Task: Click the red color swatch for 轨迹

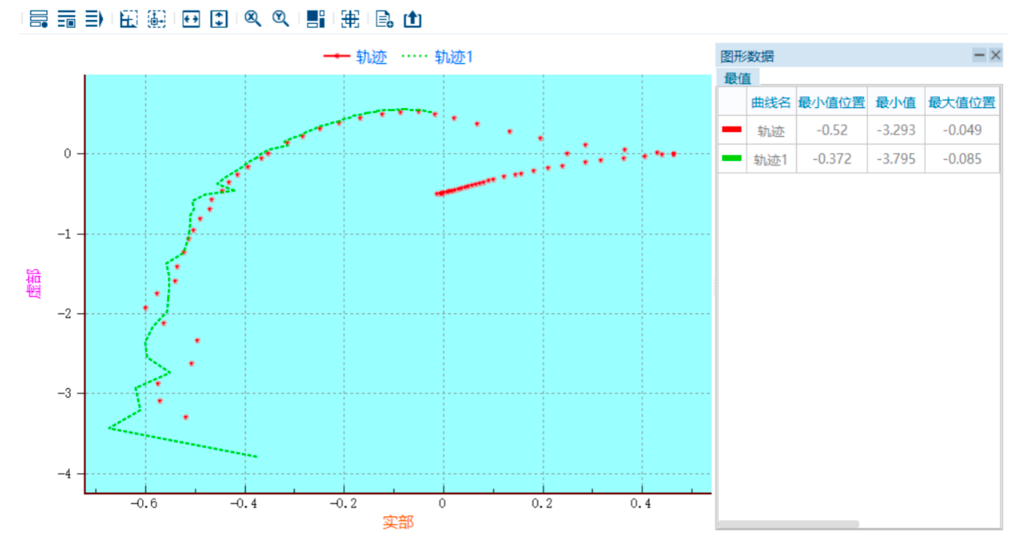Action: point(732,130)
